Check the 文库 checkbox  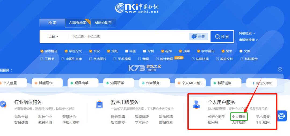[241, 51]
